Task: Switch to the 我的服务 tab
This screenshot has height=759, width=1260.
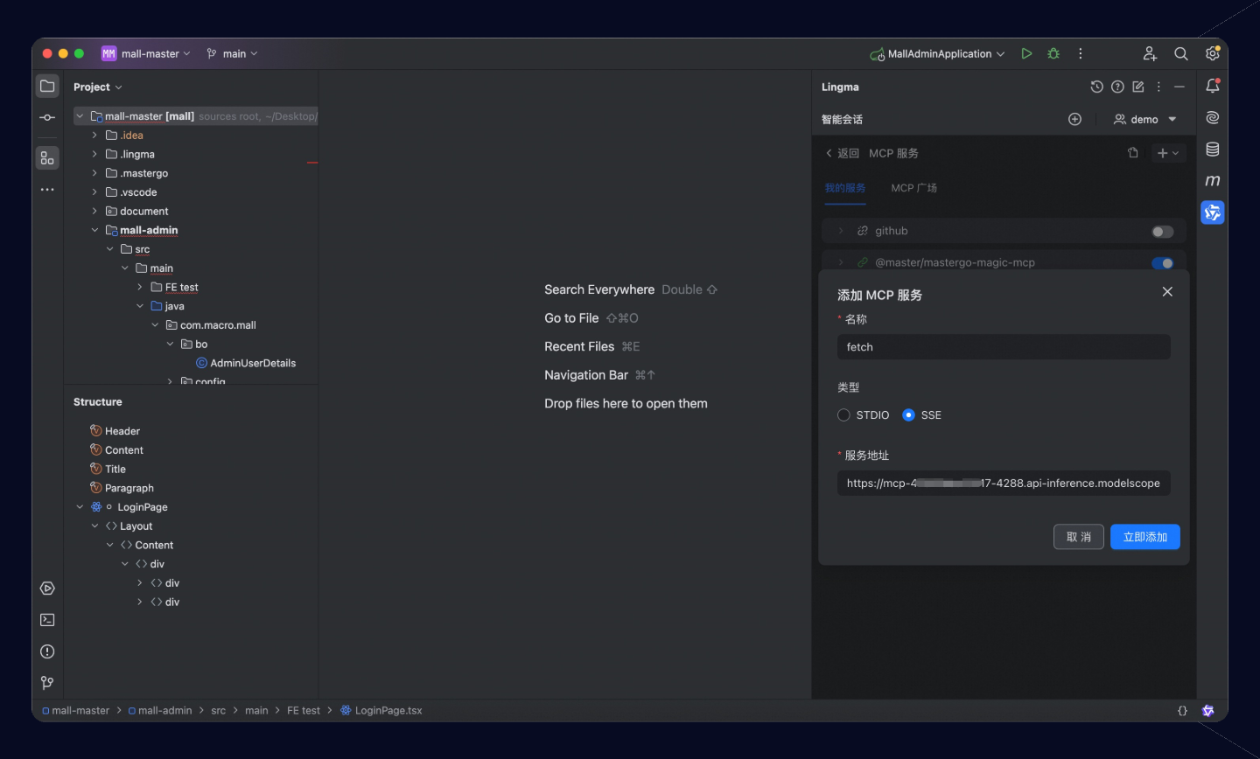Action: (845, 188)
